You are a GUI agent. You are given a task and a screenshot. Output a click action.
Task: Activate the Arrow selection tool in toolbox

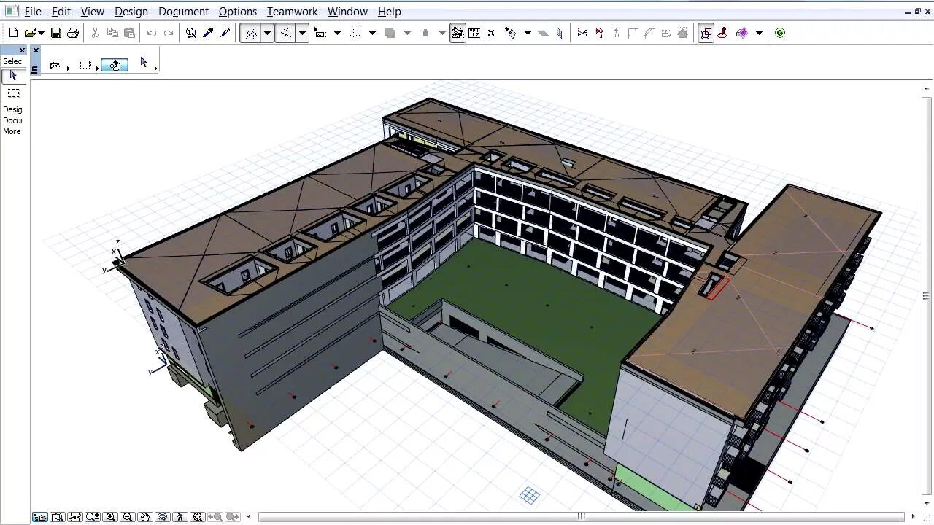pyautogui.click(x=13, y=76)
